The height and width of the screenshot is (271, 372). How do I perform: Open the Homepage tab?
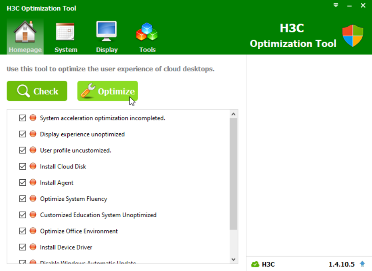(x=25, y=36)
